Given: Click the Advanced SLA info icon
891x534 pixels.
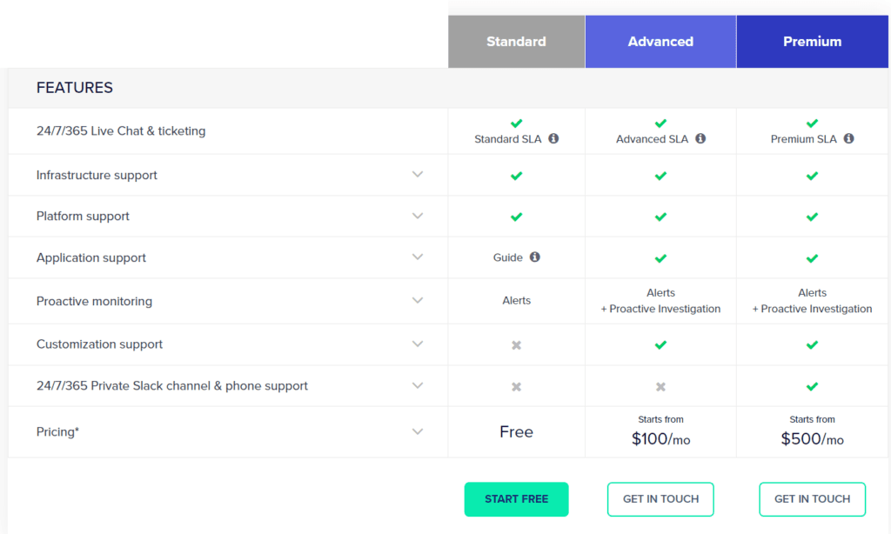Looking at the screenshot, I should pos(700,138).
